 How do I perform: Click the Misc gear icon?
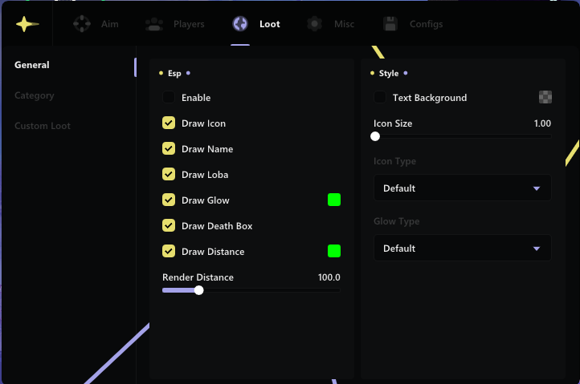(x=315, y=24)
